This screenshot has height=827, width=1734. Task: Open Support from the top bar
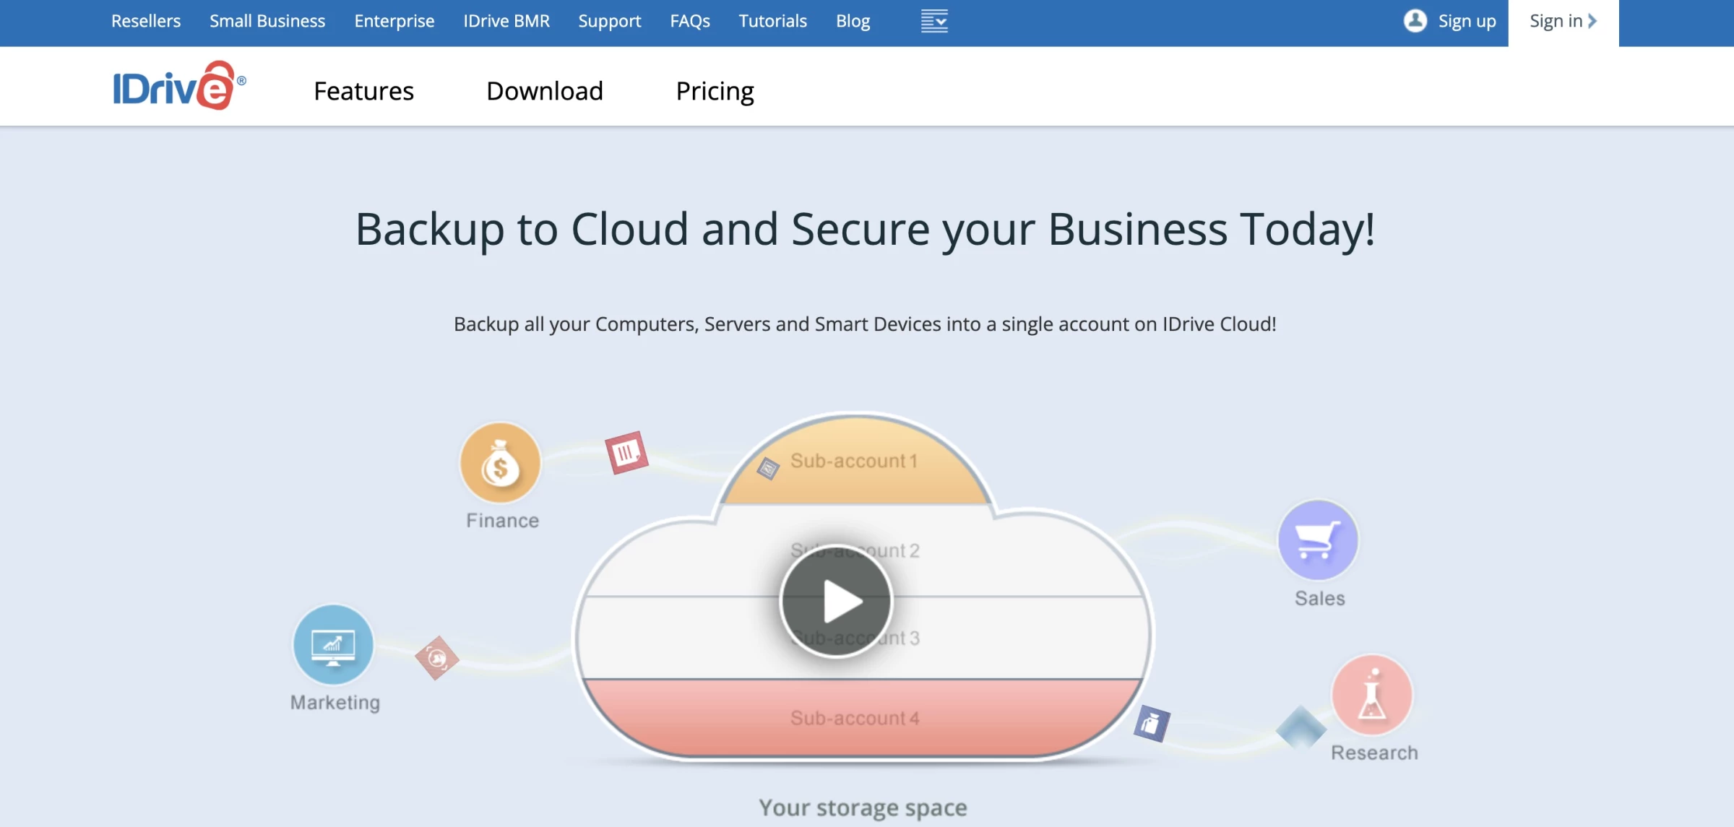610,21
